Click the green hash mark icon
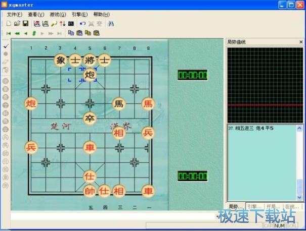The height and width of the screenshot is (231, 306). (34, 33)
